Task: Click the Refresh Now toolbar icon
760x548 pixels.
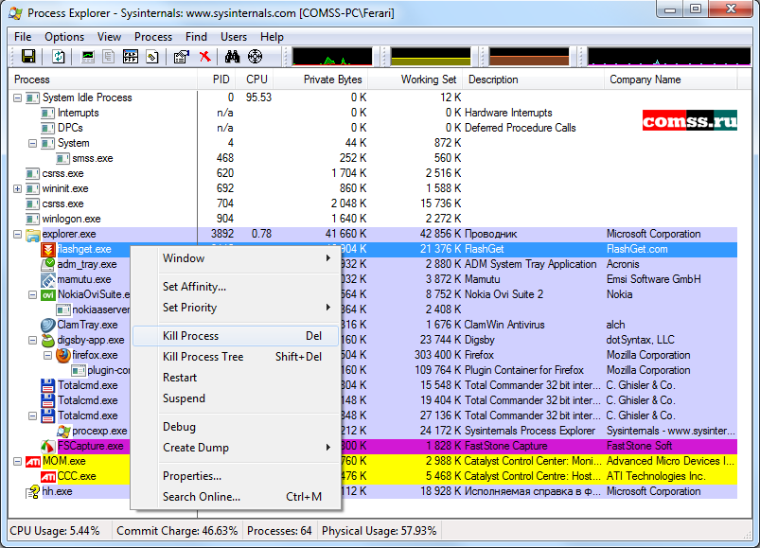Action: [59, 57]
